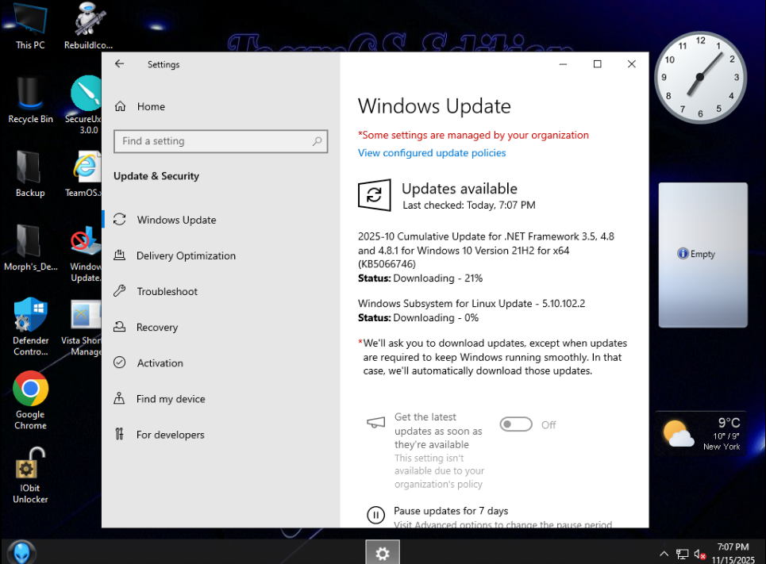Viewport: 766px width, 564px height.
Task: Follow the View configured update policies link
Action: point(431,153)
